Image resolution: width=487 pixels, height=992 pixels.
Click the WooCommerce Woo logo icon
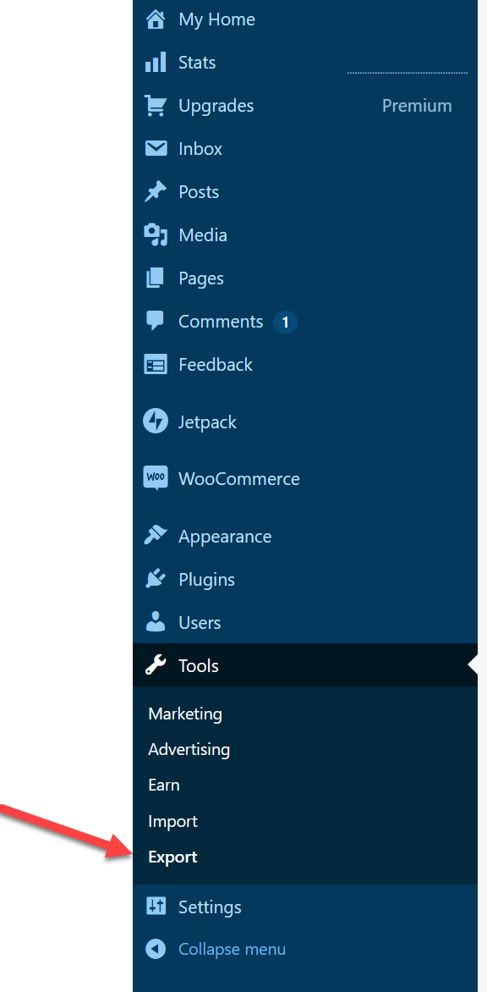click(x=156, y=478)
